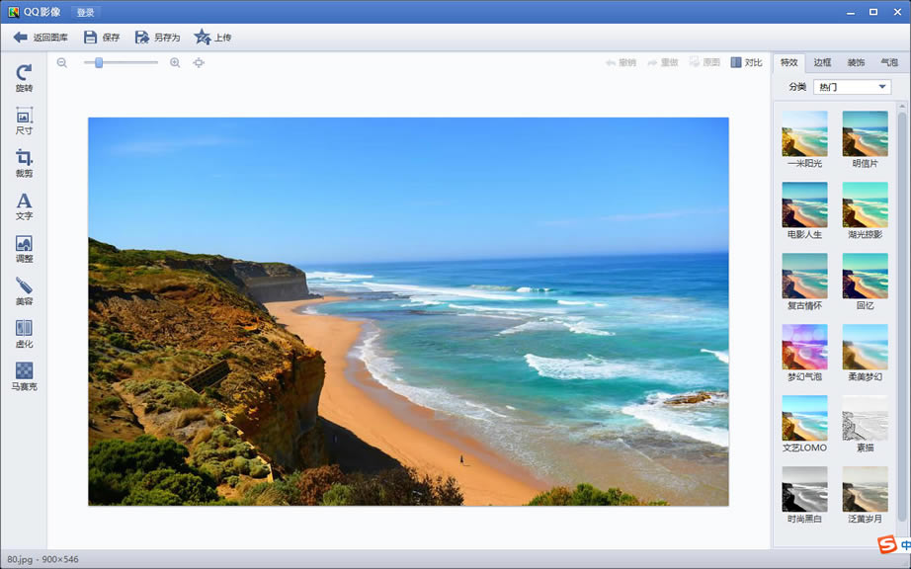Click the fit-to-window icon beside zoom
The height and width of the screenshot is (569, 911).
click(199, 62)
